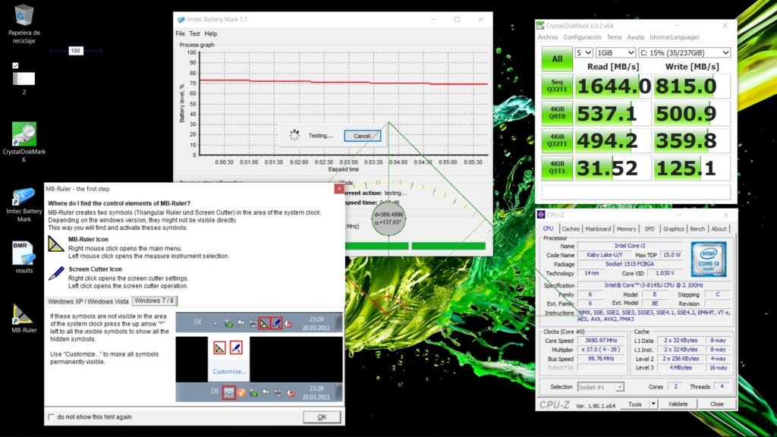777x437 pixels.
Task: Click the 100 value ruler slider on desktop
Action: point(75,51)
